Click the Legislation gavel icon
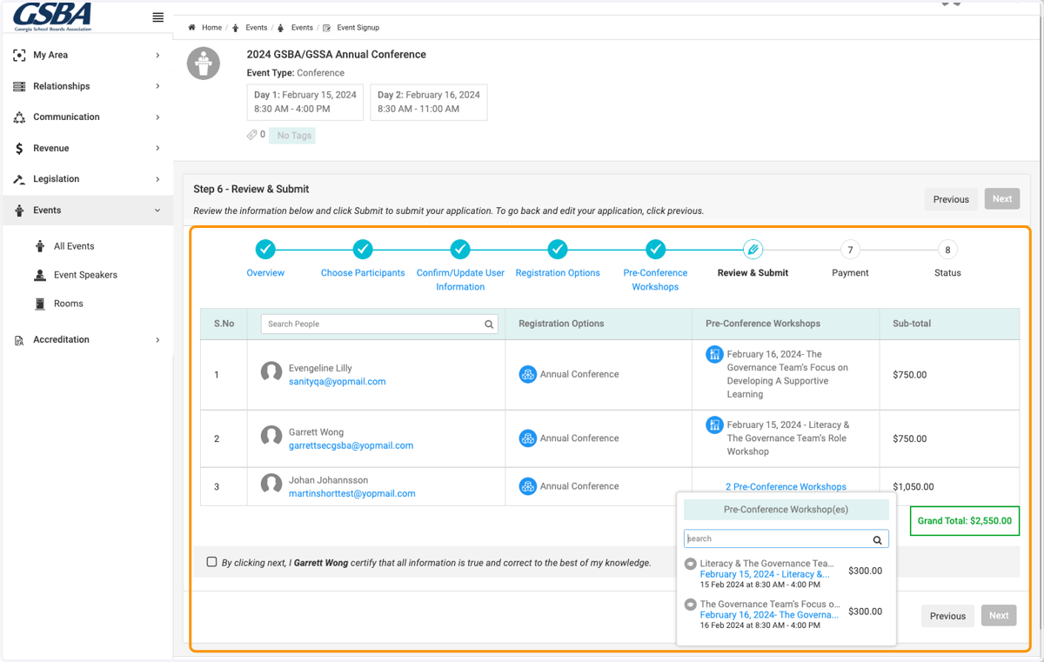Image resolution: width=1044 pixels, height=662 pixels. 19,179
